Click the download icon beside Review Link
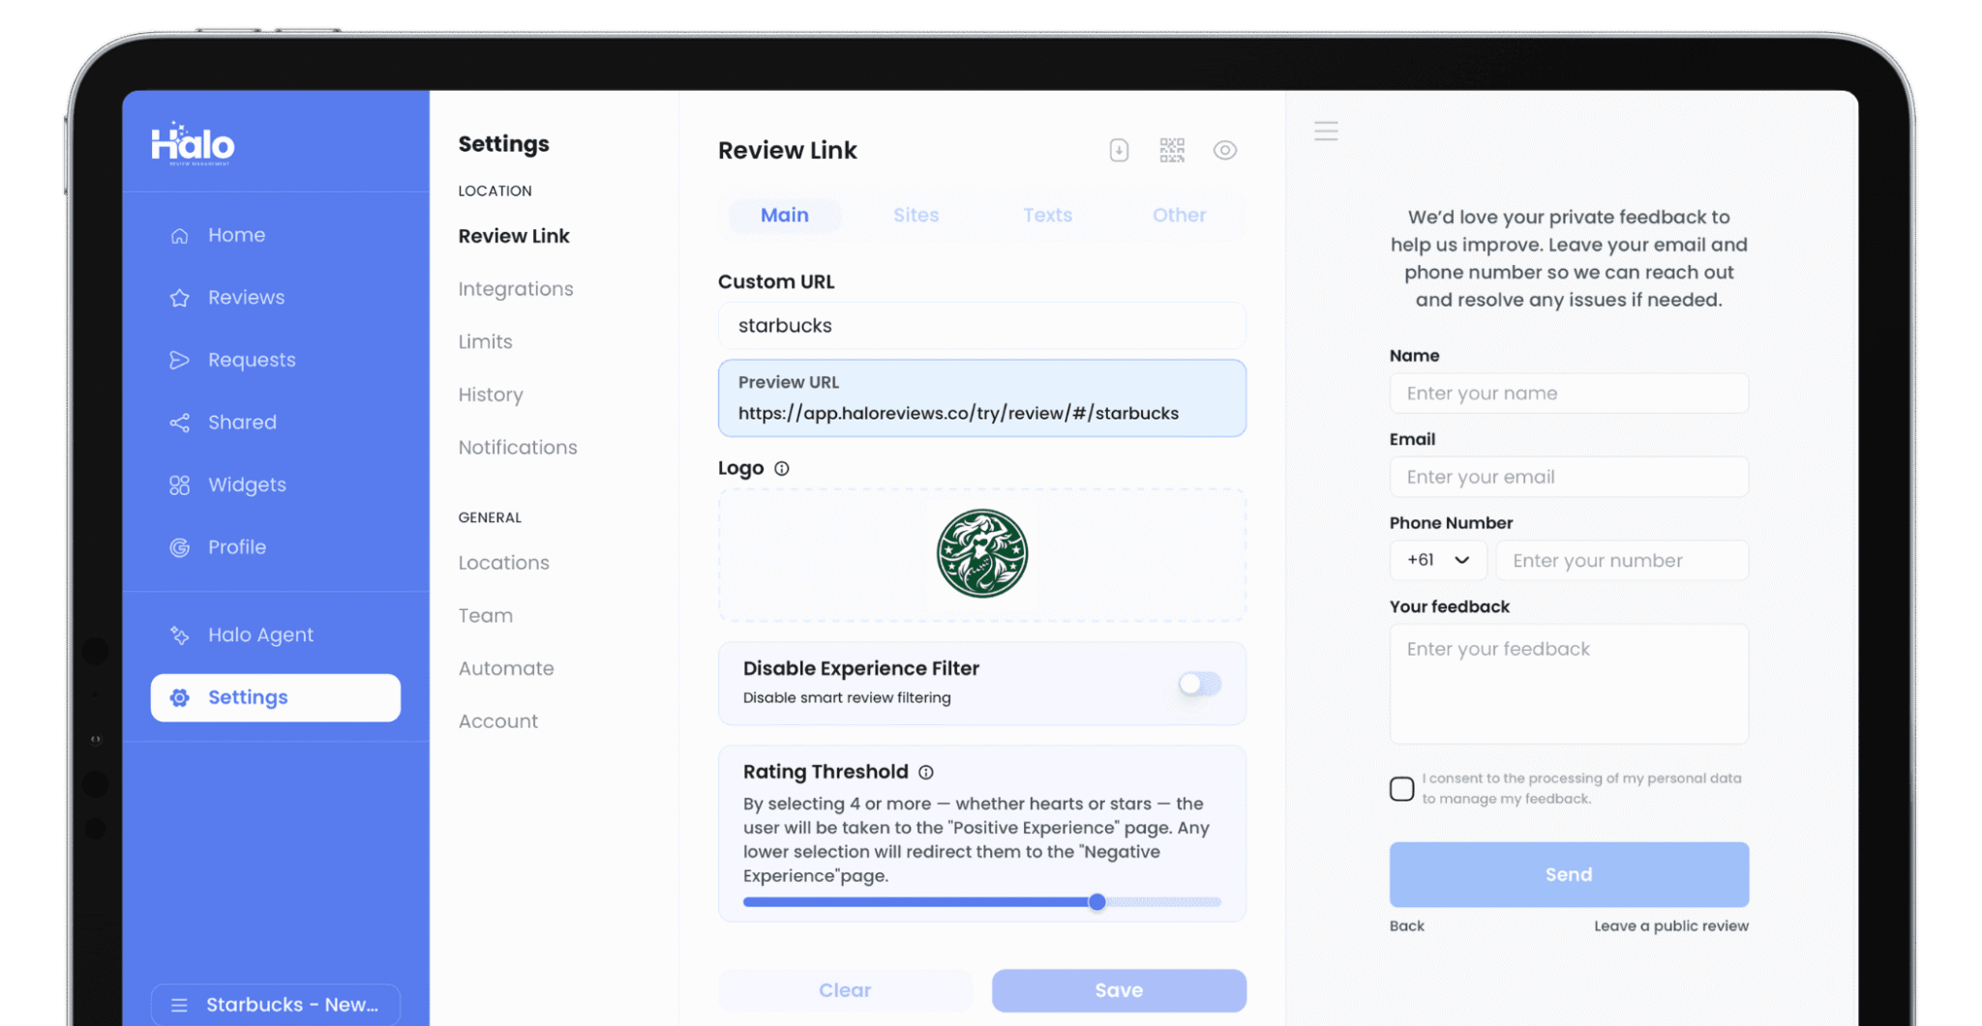Image resolution: width=1982 pixels, height=1026 pixels. [1119, 150]
